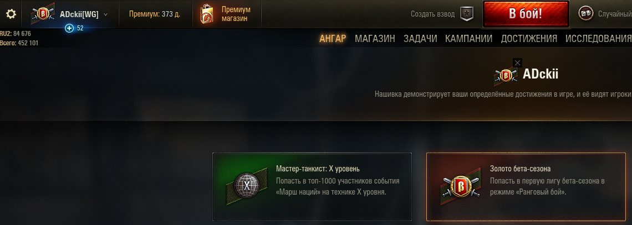Screen dimensions: 632x225
Task: Select the Мастер-танкист: X уровень badge card
Action: 312,187
